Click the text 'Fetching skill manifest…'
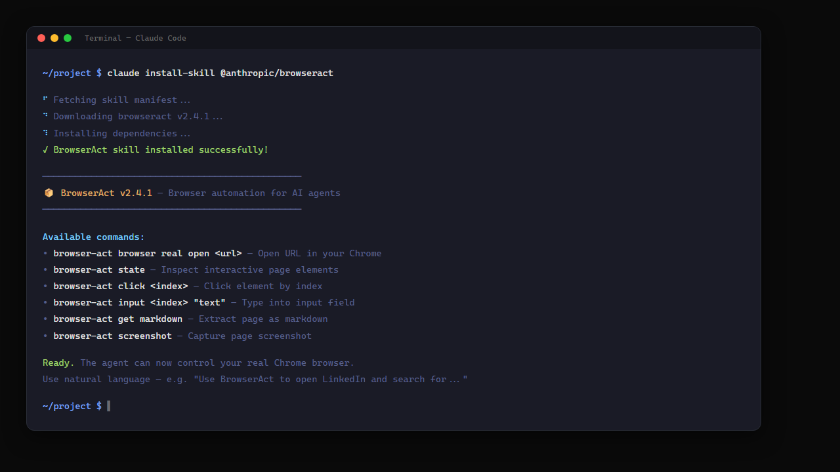 click(x=122, y=100)
